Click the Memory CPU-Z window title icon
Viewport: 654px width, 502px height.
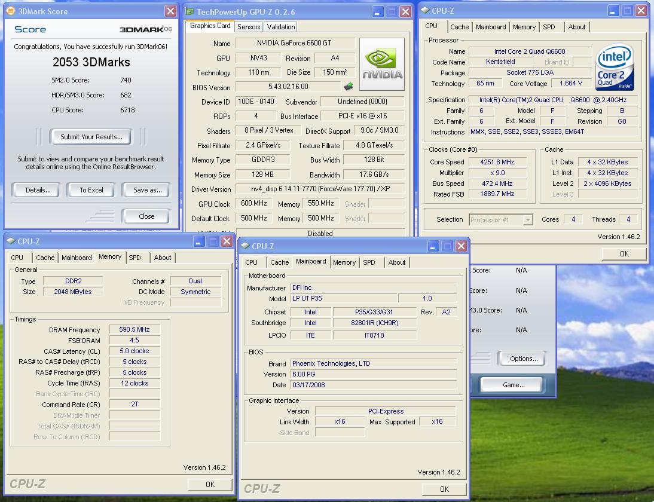pyautogui.click(x=11, y=241)
